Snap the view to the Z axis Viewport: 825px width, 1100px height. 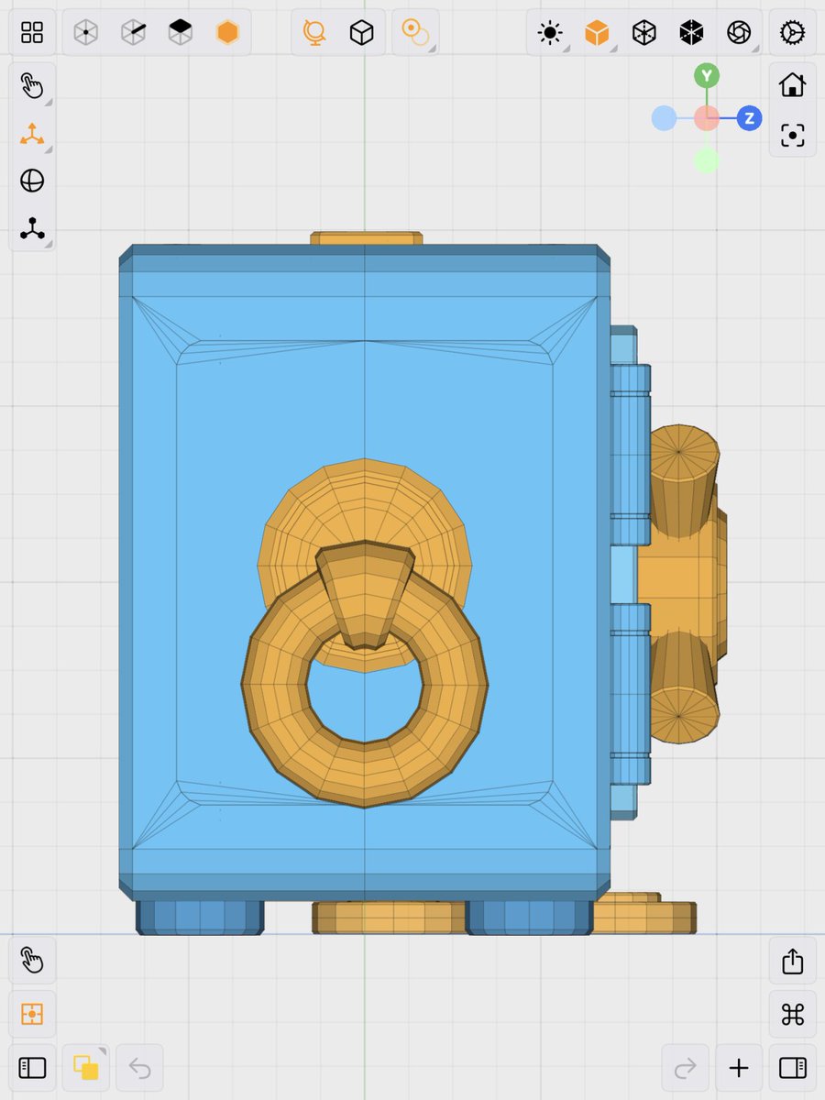(749, 118)
